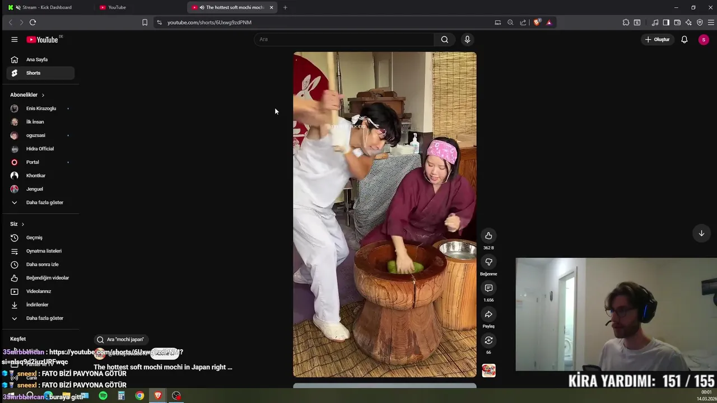Open the browser main menu
Screen dimensions: 717x403
[711, 22]
